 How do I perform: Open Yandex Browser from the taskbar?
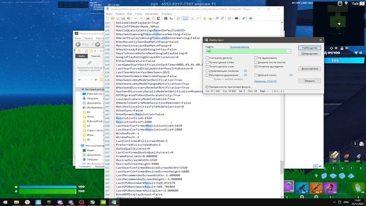pyautogui.click(x=27, y=202)
